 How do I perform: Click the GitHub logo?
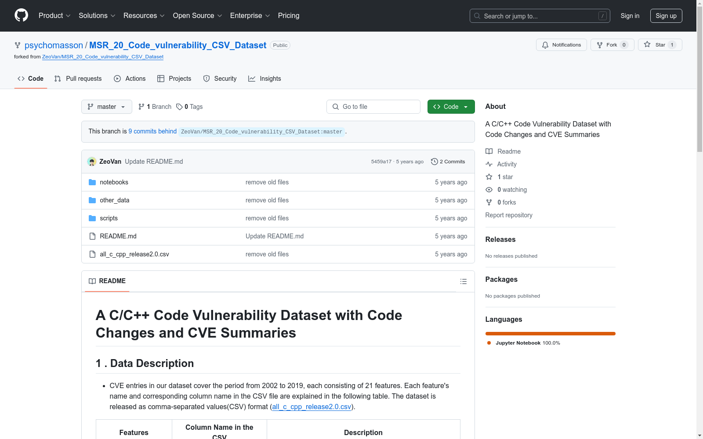click(21, 15)
